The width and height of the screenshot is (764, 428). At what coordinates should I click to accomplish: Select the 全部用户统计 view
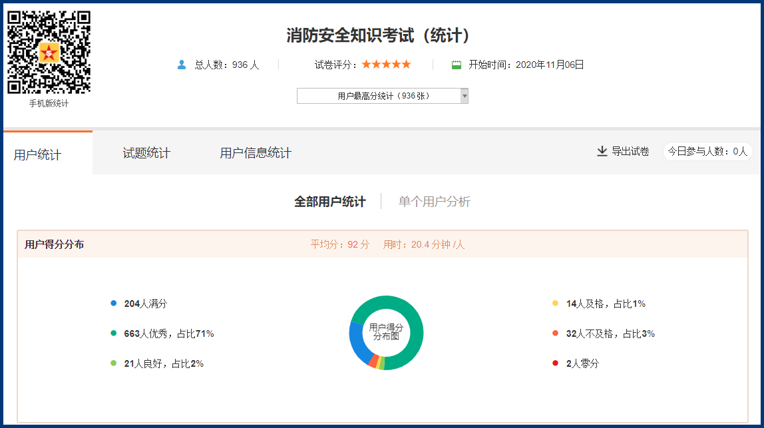click(329, 202)
